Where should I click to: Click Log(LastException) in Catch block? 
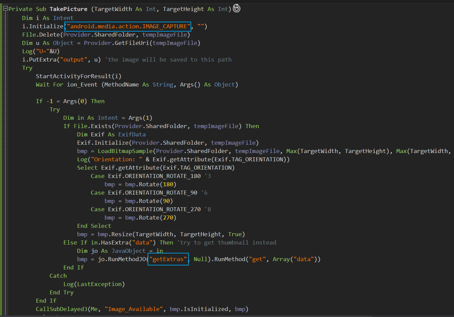coord(94,284)
